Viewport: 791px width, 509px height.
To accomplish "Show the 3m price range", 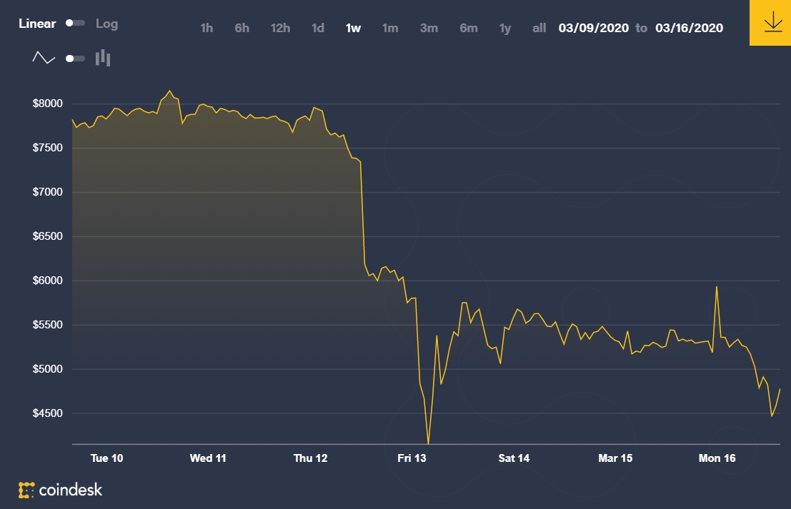I will point(429,28).
